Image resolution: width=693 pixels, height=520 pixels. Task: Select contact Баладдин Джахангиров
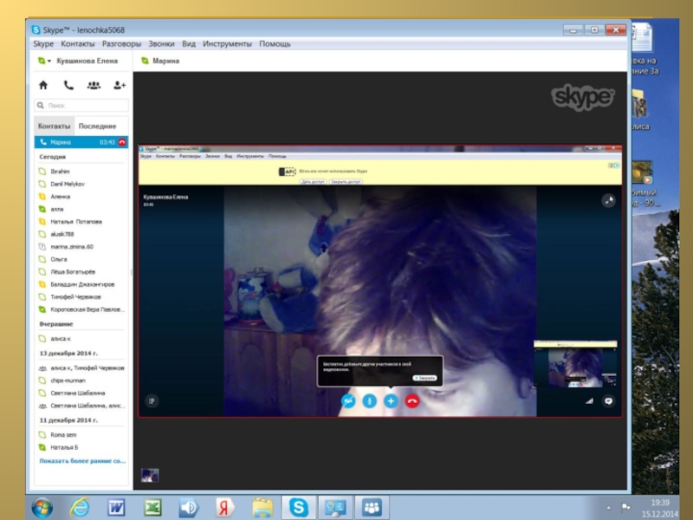[x=81, y=284]
